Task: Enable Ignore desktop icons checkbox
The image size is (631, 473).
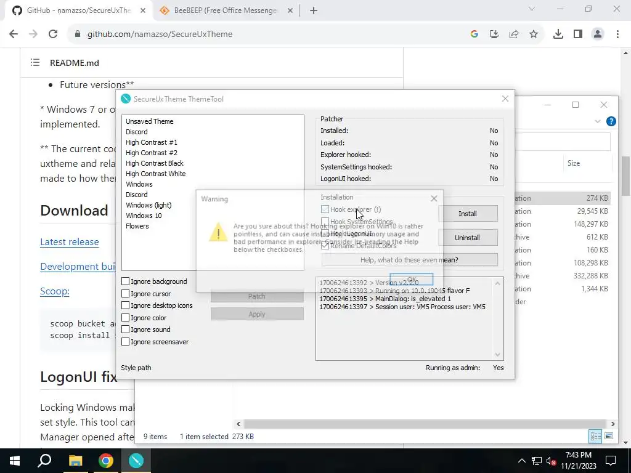Action: pos(125,305)
